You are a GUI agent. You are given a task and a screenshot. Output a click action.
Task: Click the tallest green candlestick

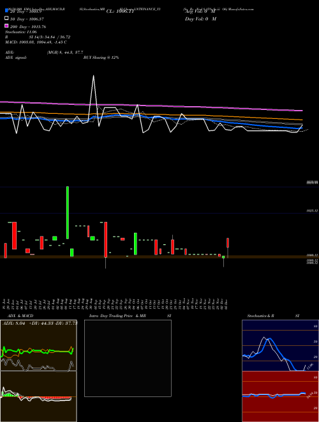[x=68, y=212]
